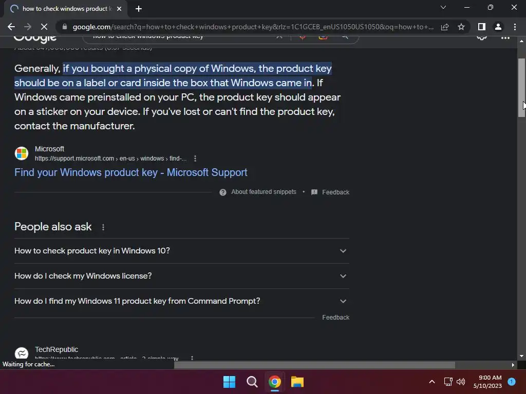Viewport: 526px width, 394px height.
Task: Click the Feedback flag icon under the snippet
Action: coord(314,192)
